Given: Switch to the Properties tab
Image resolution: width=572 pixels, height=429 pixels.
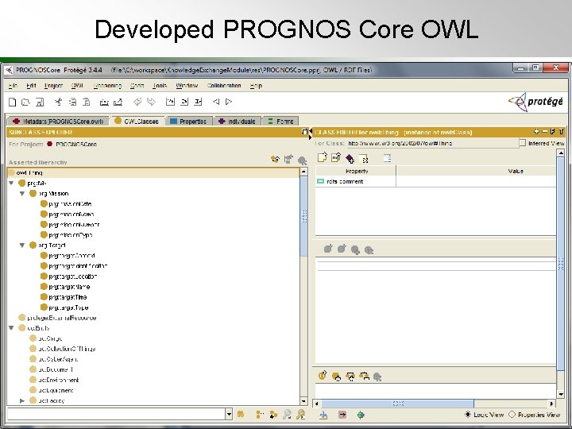Looking at the screenshot, I should (x=188, y=121).
